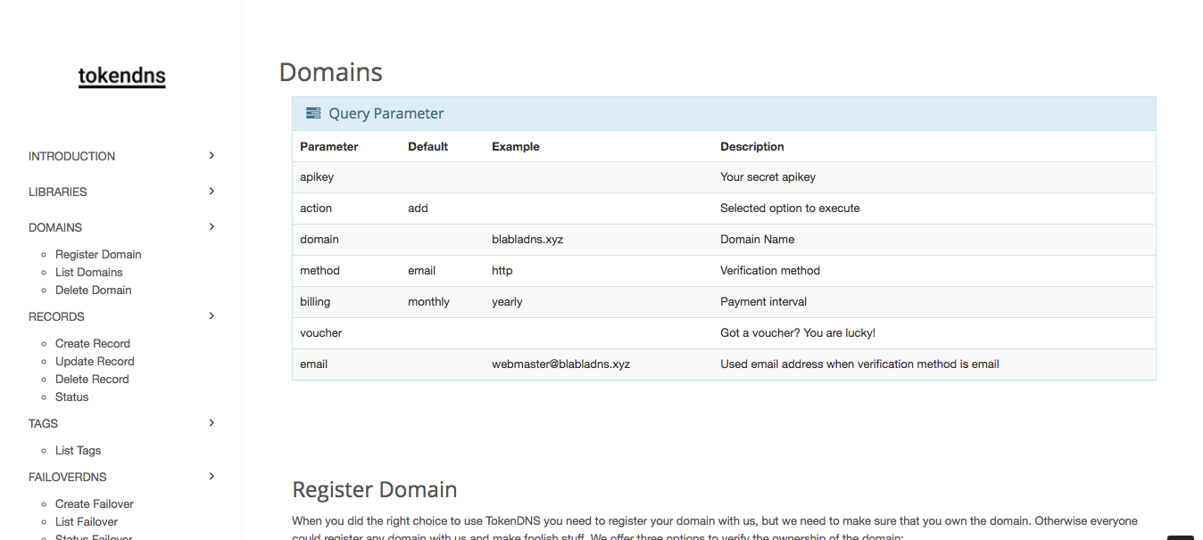
Task: Go to List Failover link
Action: coord(87,521)
